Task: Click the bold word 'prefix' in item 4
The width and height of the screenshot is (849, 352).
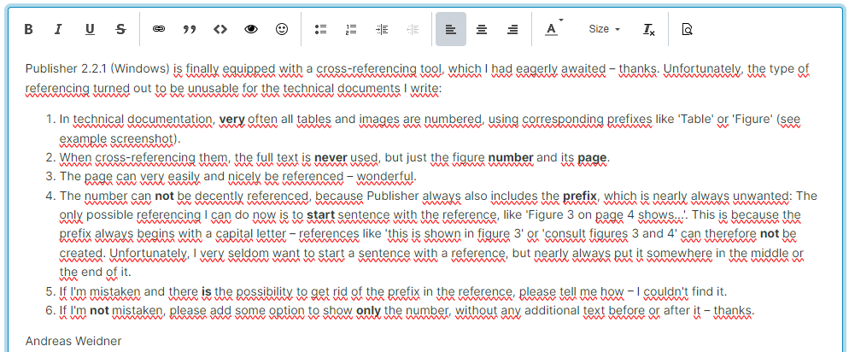Action: [x=580, y=196]
